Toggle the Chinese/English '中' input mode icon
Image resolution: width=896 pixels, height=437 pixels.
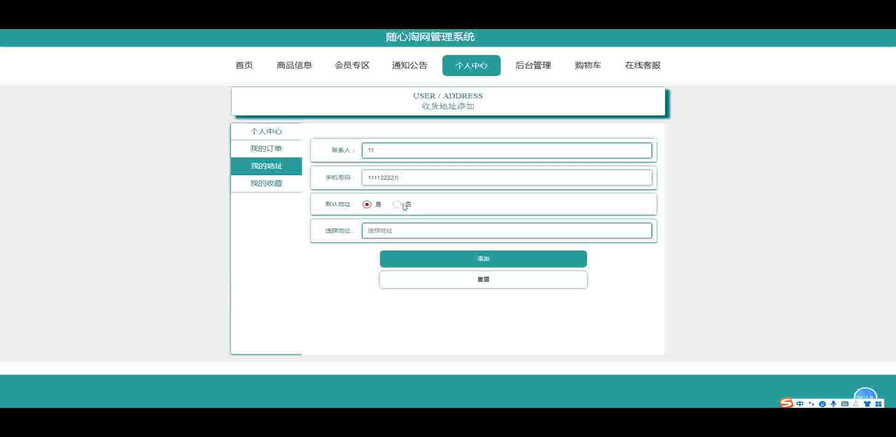[800, 404]
